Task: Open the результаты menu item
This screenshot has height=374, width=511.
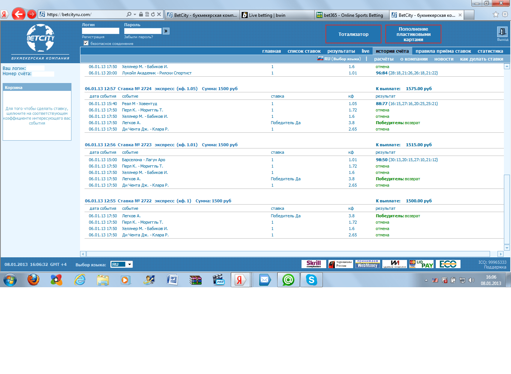Action: [341, 51]
